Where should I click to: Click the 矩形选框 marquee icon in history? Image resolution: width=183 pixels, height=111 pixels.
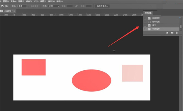tap(149, 22)
